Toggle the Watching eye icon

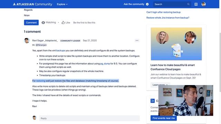pos(43,22)
